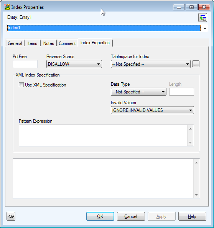Viewport: 214px width, 228px height.
Task: Click the ellipsis button next to Tablespace
Action: [x=196, y=64]
